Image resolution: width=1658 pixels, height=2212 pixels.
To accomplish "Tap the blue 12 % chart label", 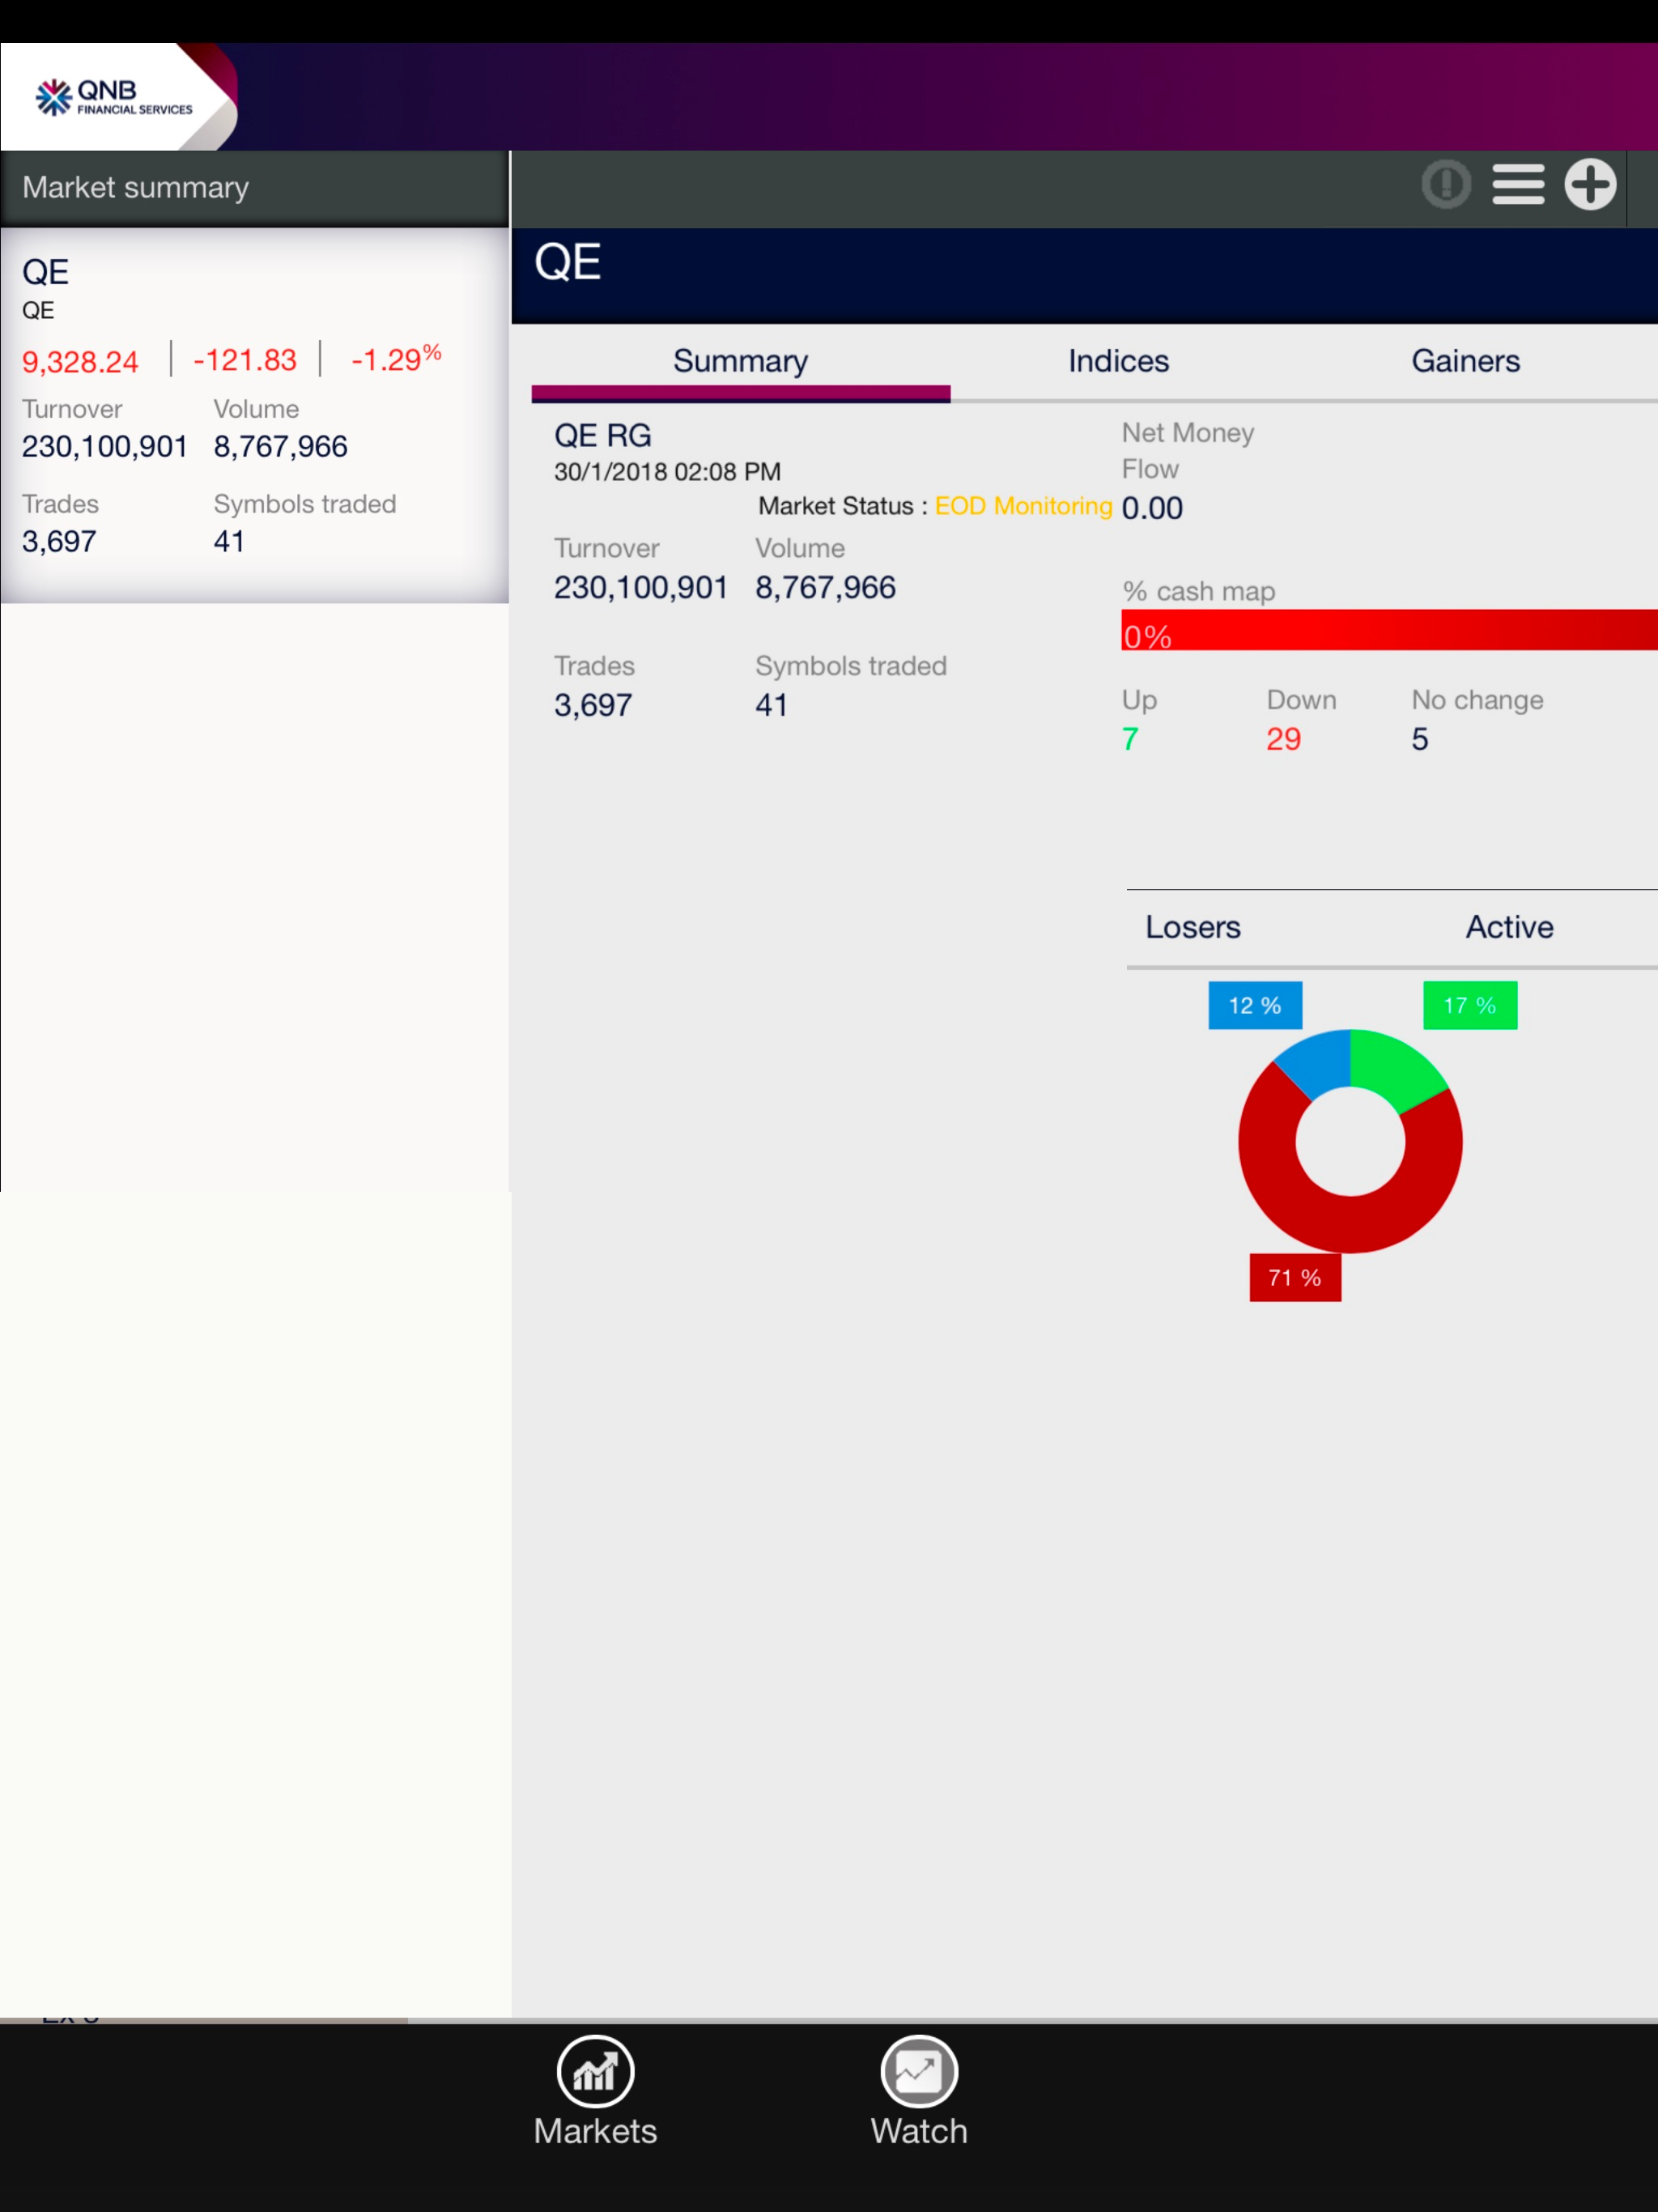I will 1255,1005.
